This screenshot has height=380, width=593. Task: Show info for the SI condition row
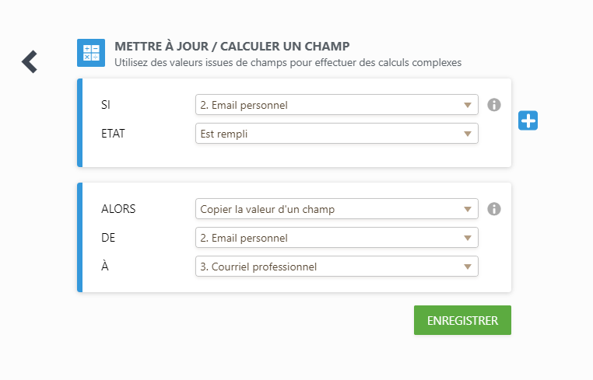click(494, 105)
